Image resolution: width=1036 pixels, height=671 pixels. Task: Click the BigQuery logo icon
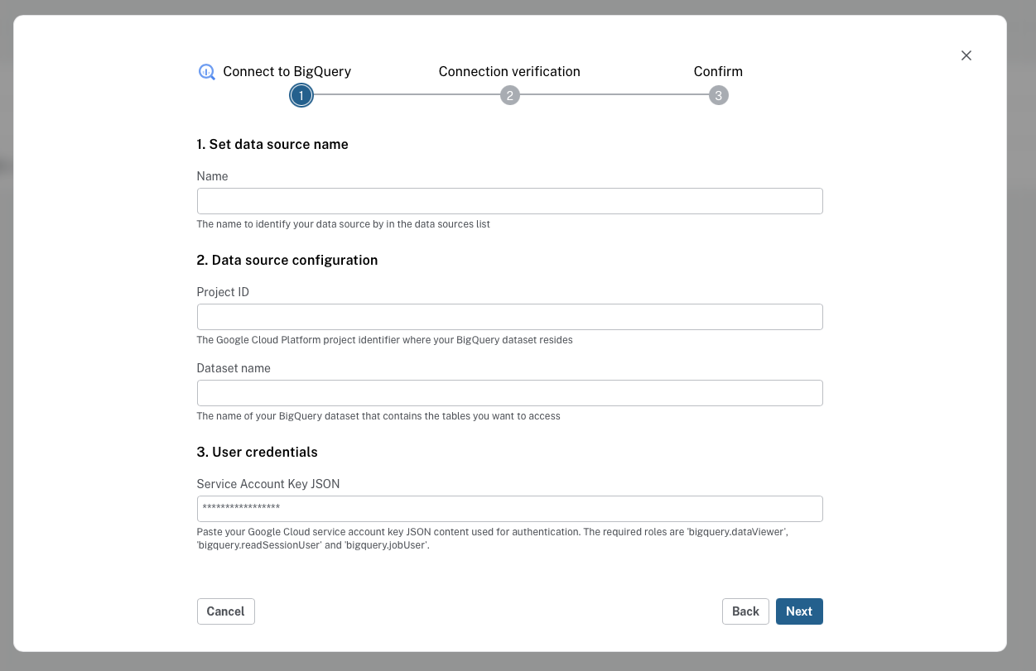207,72
